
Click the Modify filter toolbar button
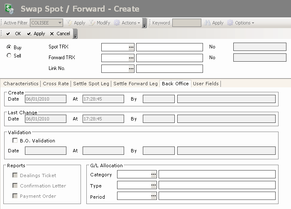tap(100, 23)
